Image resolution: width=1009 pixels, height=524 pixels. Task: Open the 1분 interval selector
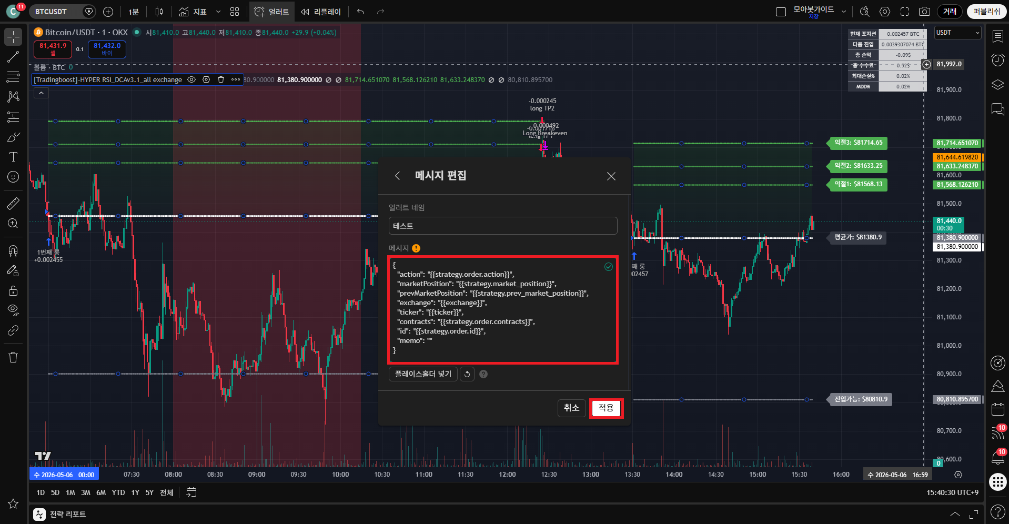[x=134, y=12]
